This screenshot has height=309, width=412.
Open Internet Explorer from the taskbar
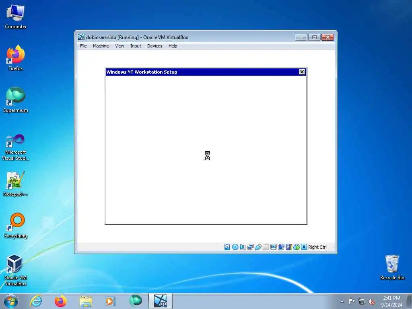click(x=36, y=301)
